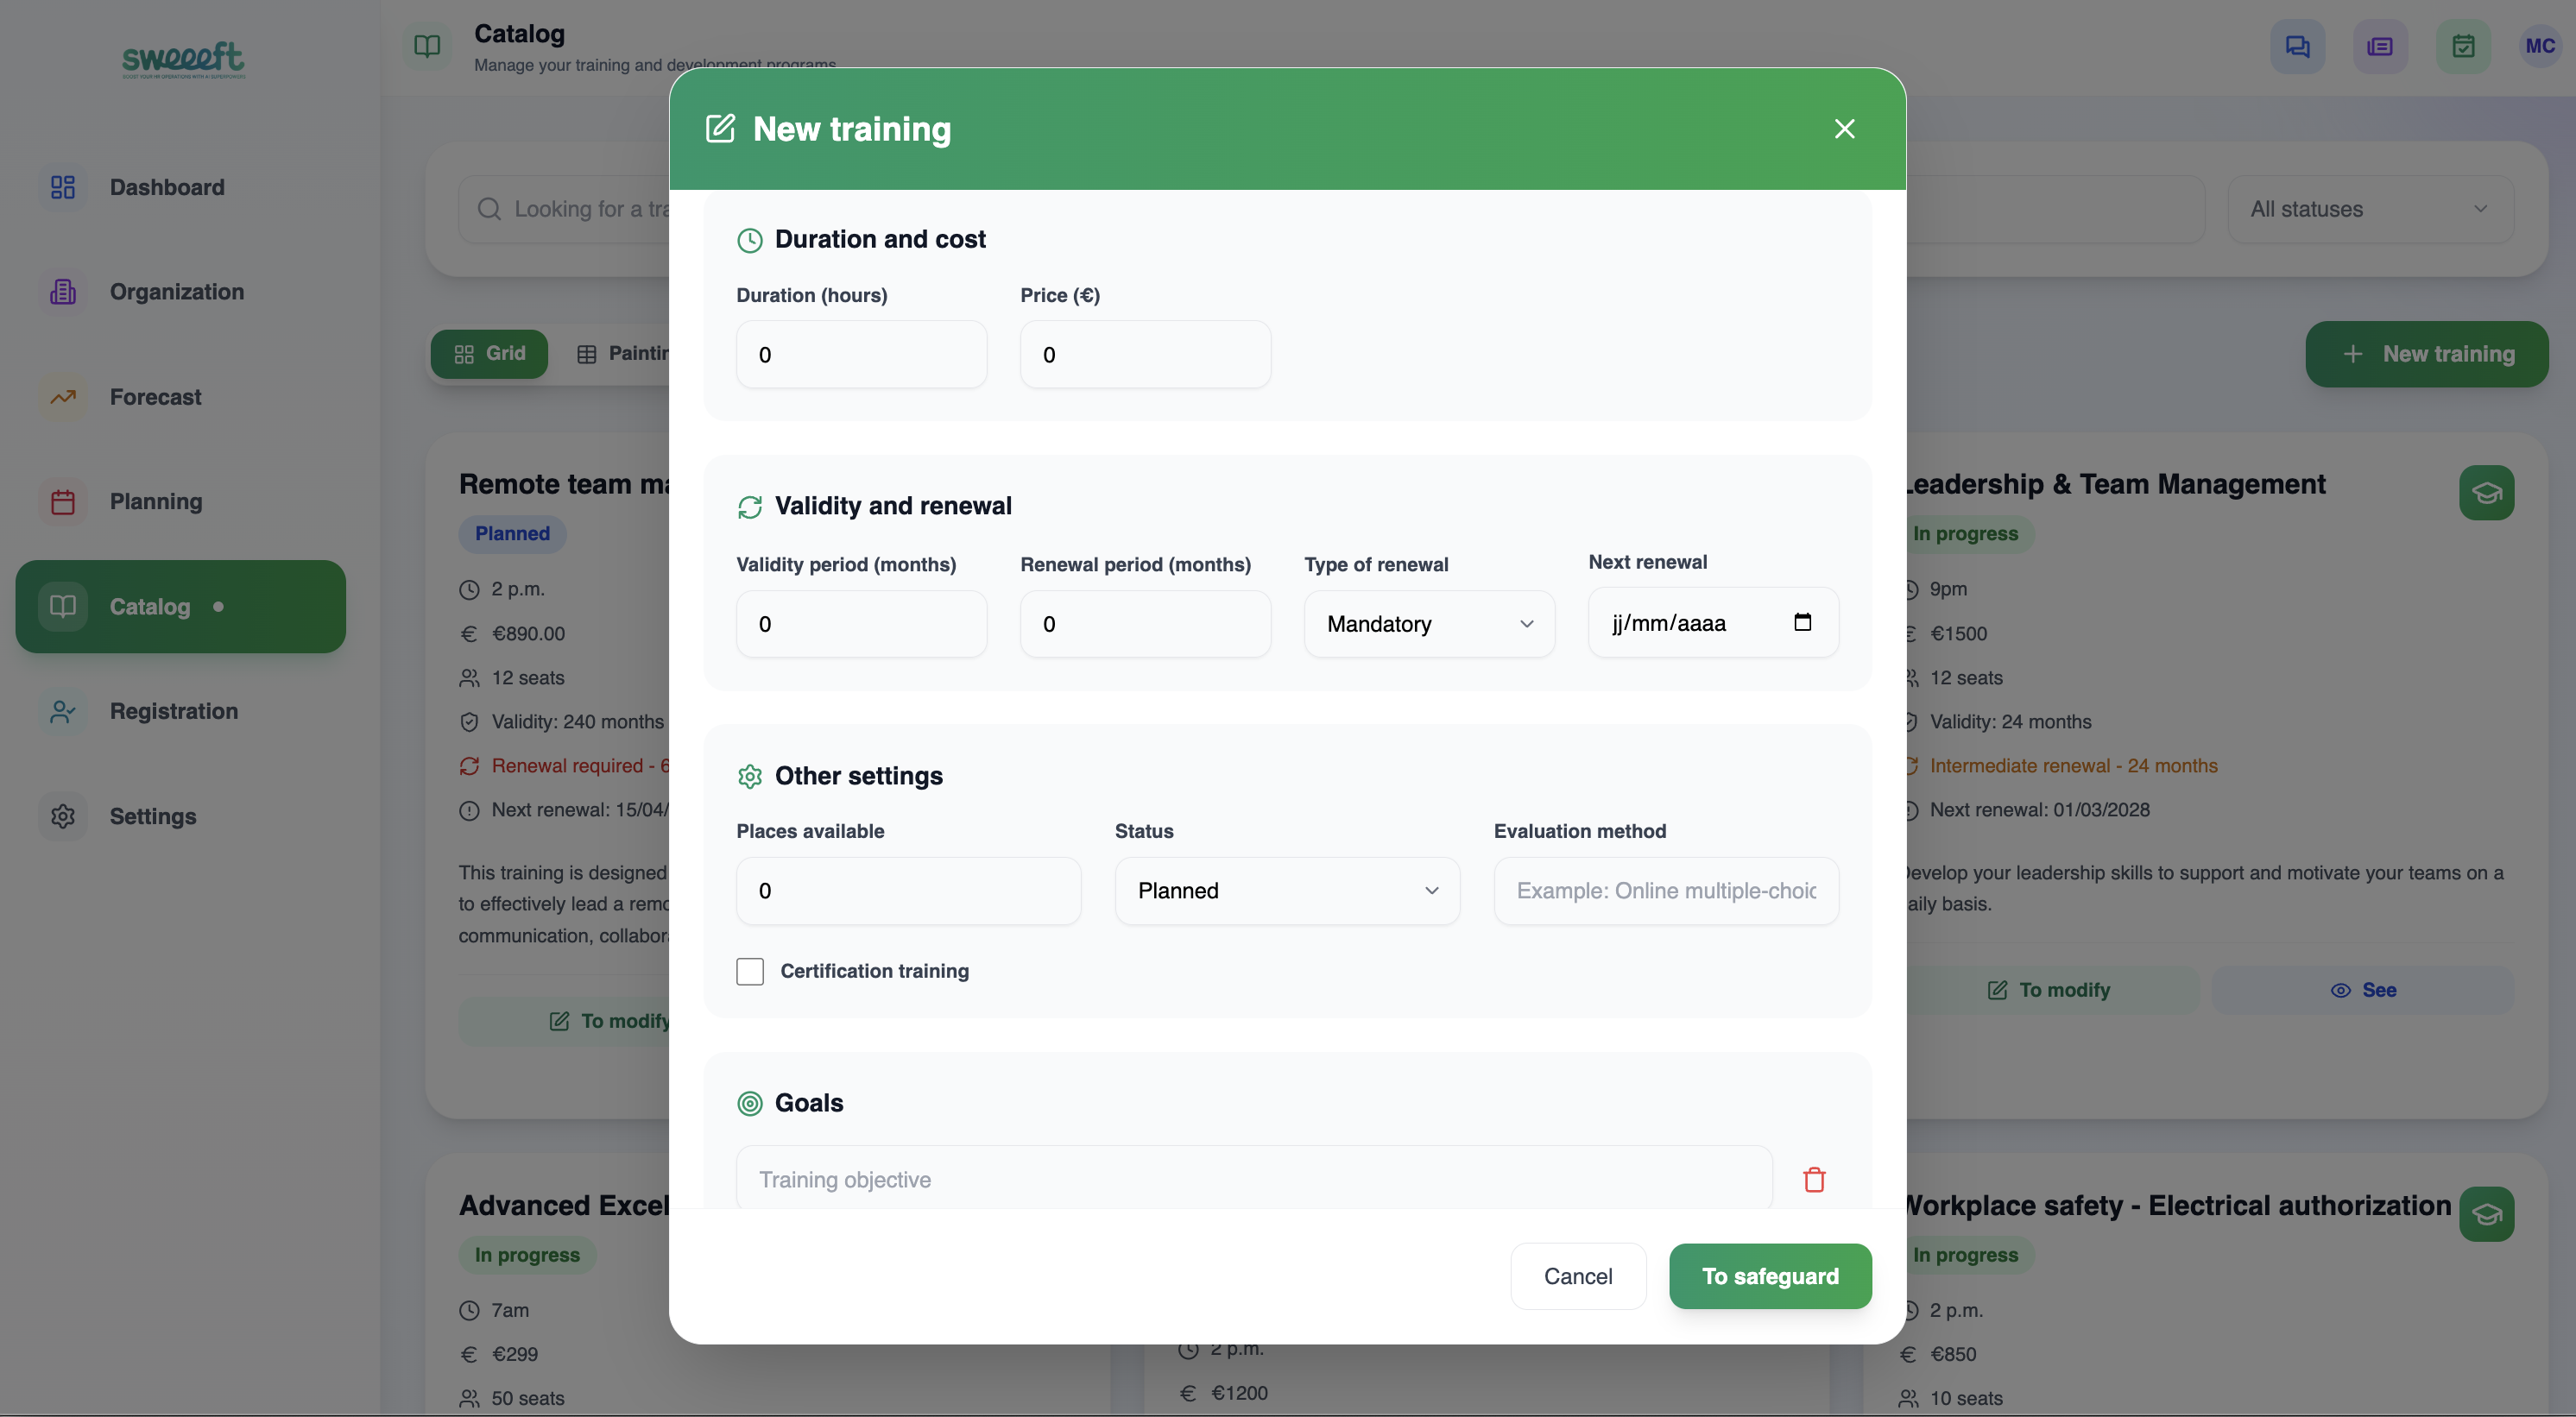Switch to the Grid view tab
2576x1417 pixels.
tap(489, 353)
